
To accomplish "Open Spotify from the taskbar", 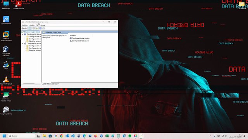I will click(130, 136).
